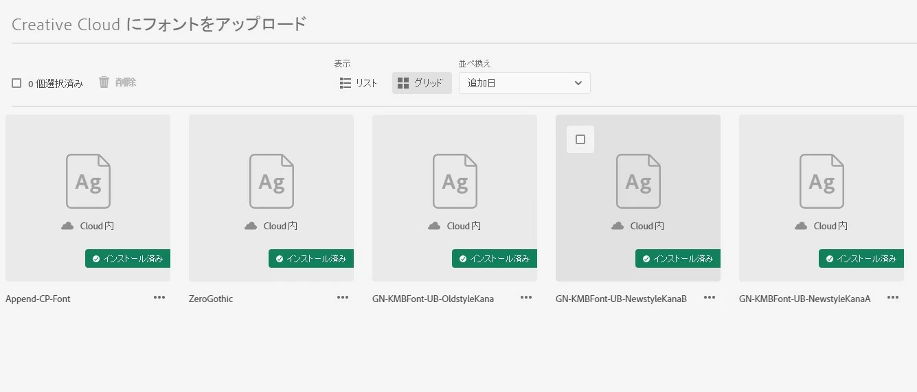Click インストール済み badge on GN-KMBFont-UB-NewstyleKanaA
Screen dimensions: 917x392
[861, 259]
